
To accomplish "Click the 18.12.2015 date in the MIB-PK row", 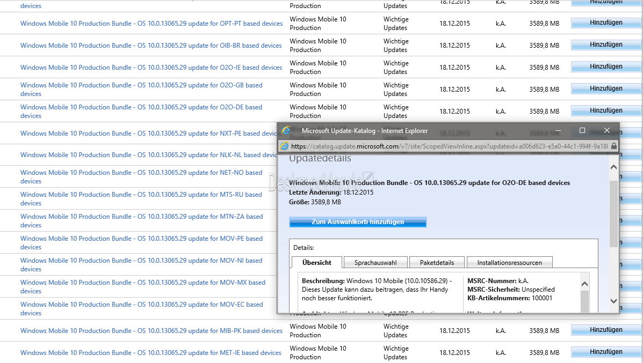I will pos(454,331).
